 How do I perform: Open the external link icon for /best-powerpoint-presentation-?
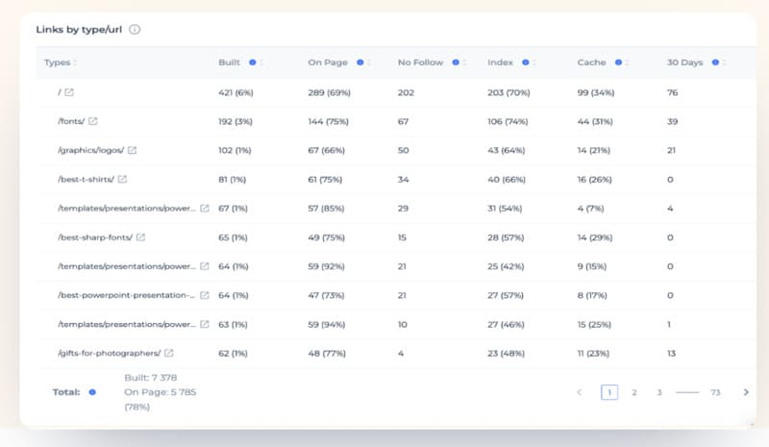pos(205,295)
